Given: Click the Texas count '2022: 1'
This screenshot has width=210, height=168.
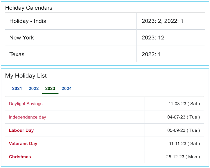Looking at the screenshot, I should (x=151, y=54).
